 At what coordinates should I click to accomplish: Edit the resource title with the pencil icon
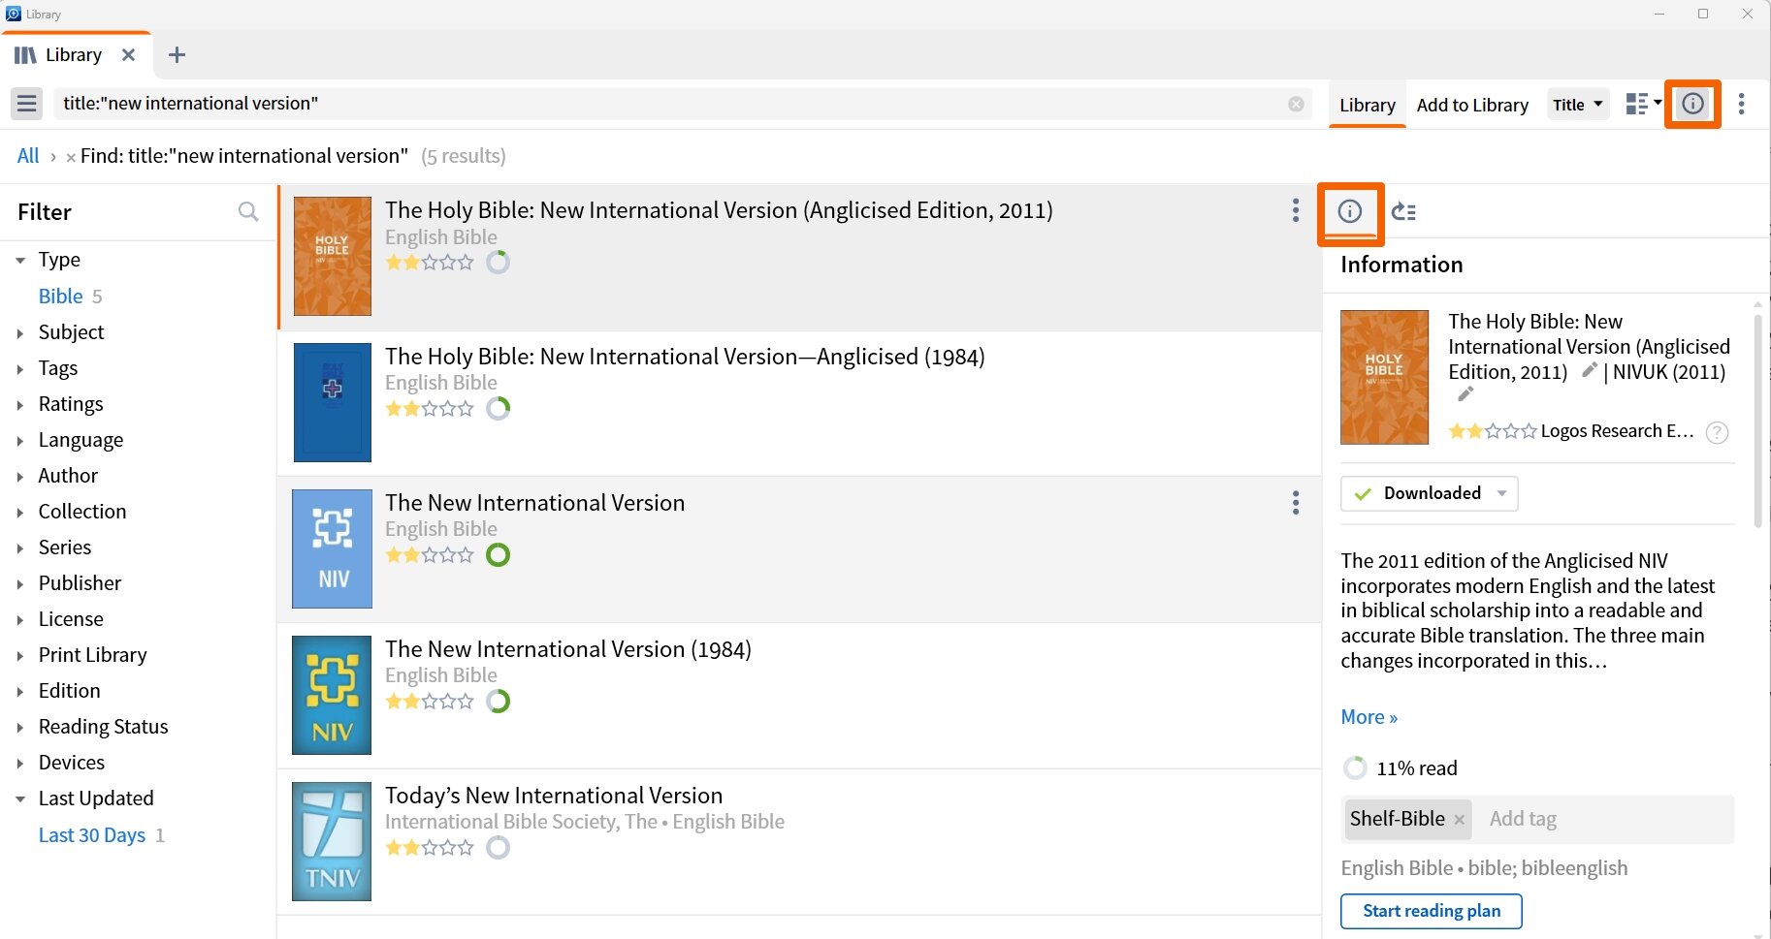click(x=1589, y=371)
